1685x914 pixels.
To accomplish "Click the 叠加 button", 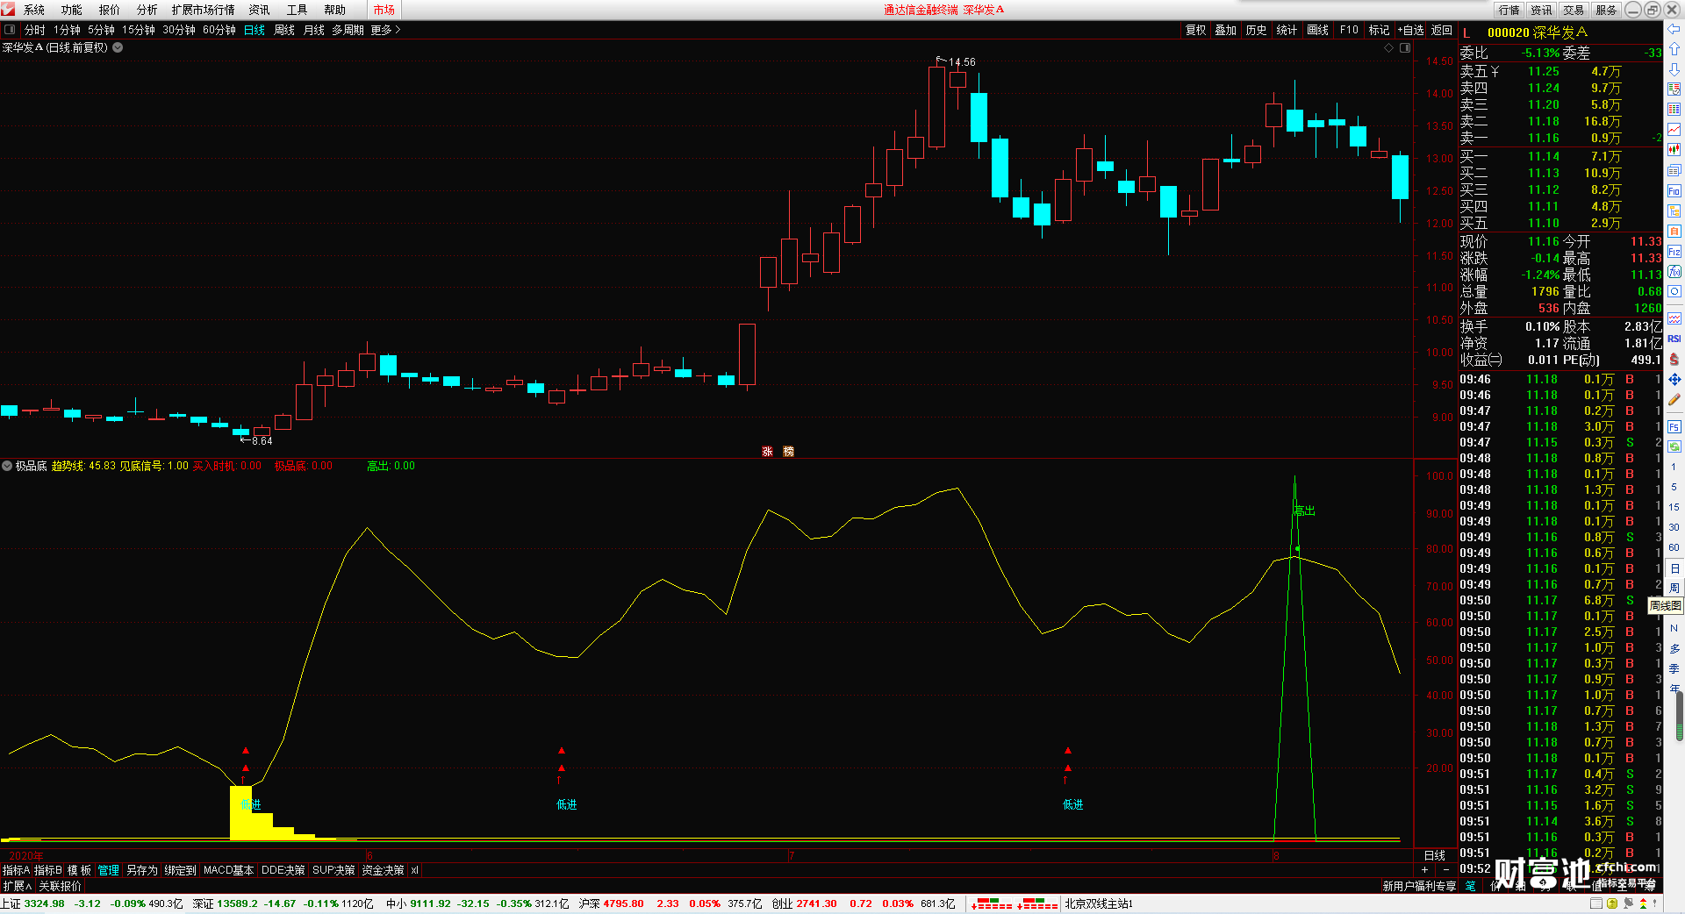I will tap(1225, 30).
